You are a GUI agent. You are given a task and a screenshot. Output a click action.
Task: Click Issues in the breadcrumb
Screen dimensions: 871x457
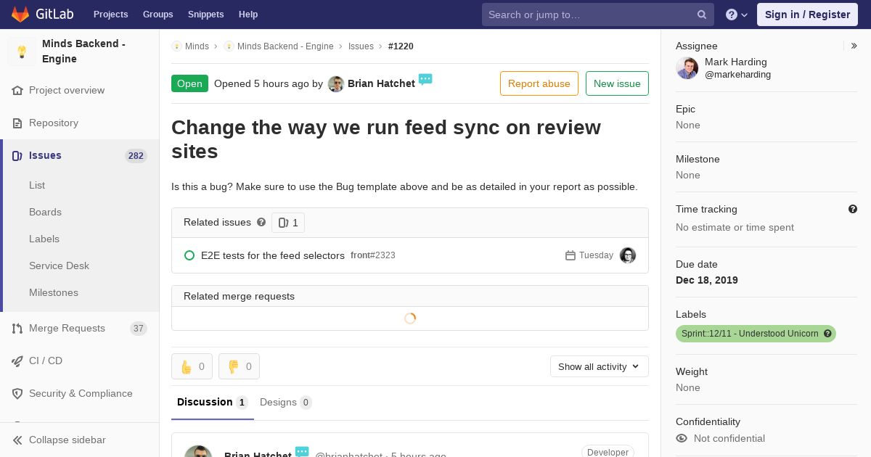coord(361,46)
